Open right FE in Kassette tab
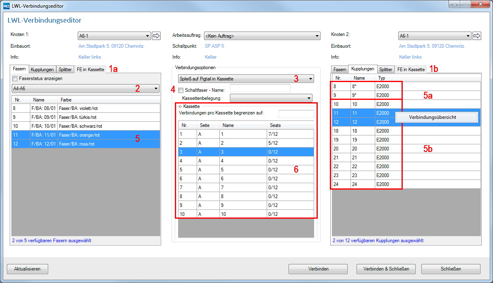 tap(411, 70)
